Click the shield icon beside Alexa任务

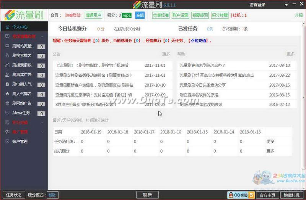[7, 113]
